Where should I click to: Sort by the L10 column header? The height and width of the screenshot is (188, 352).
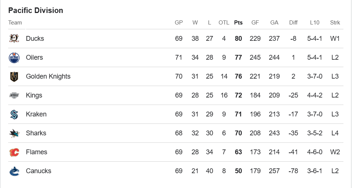315,23
